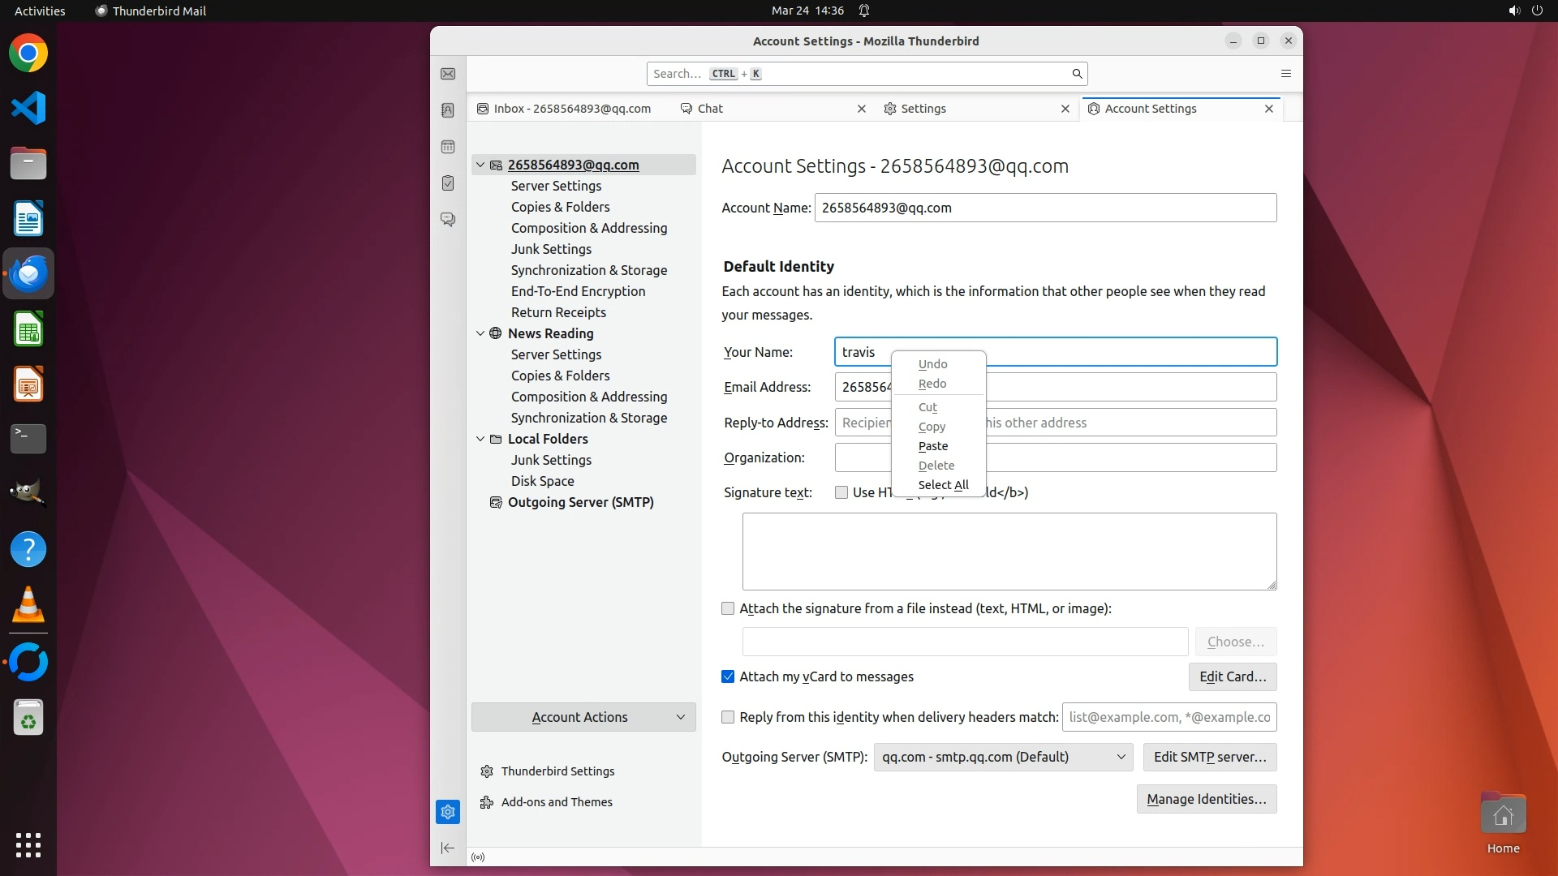This screenshot has height=876, width=1558.
Task: Collapse the spaces toolbar arrow icon
Action: point(448,848)
